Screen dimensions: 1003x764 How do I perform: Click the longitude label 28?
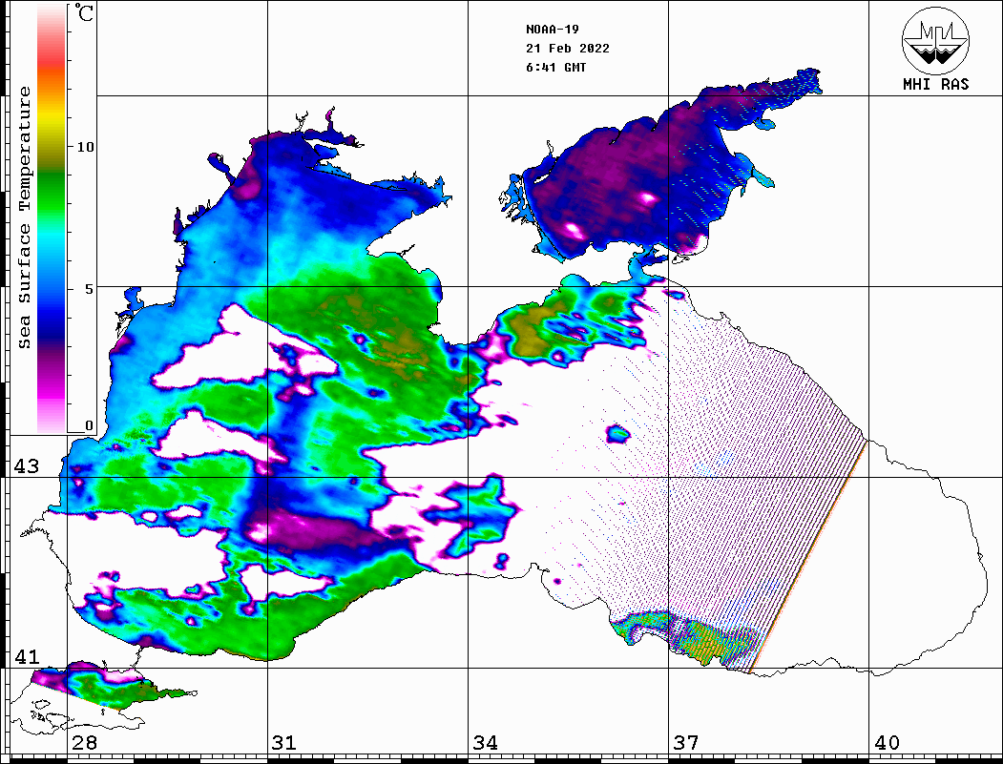coord(84,743)
